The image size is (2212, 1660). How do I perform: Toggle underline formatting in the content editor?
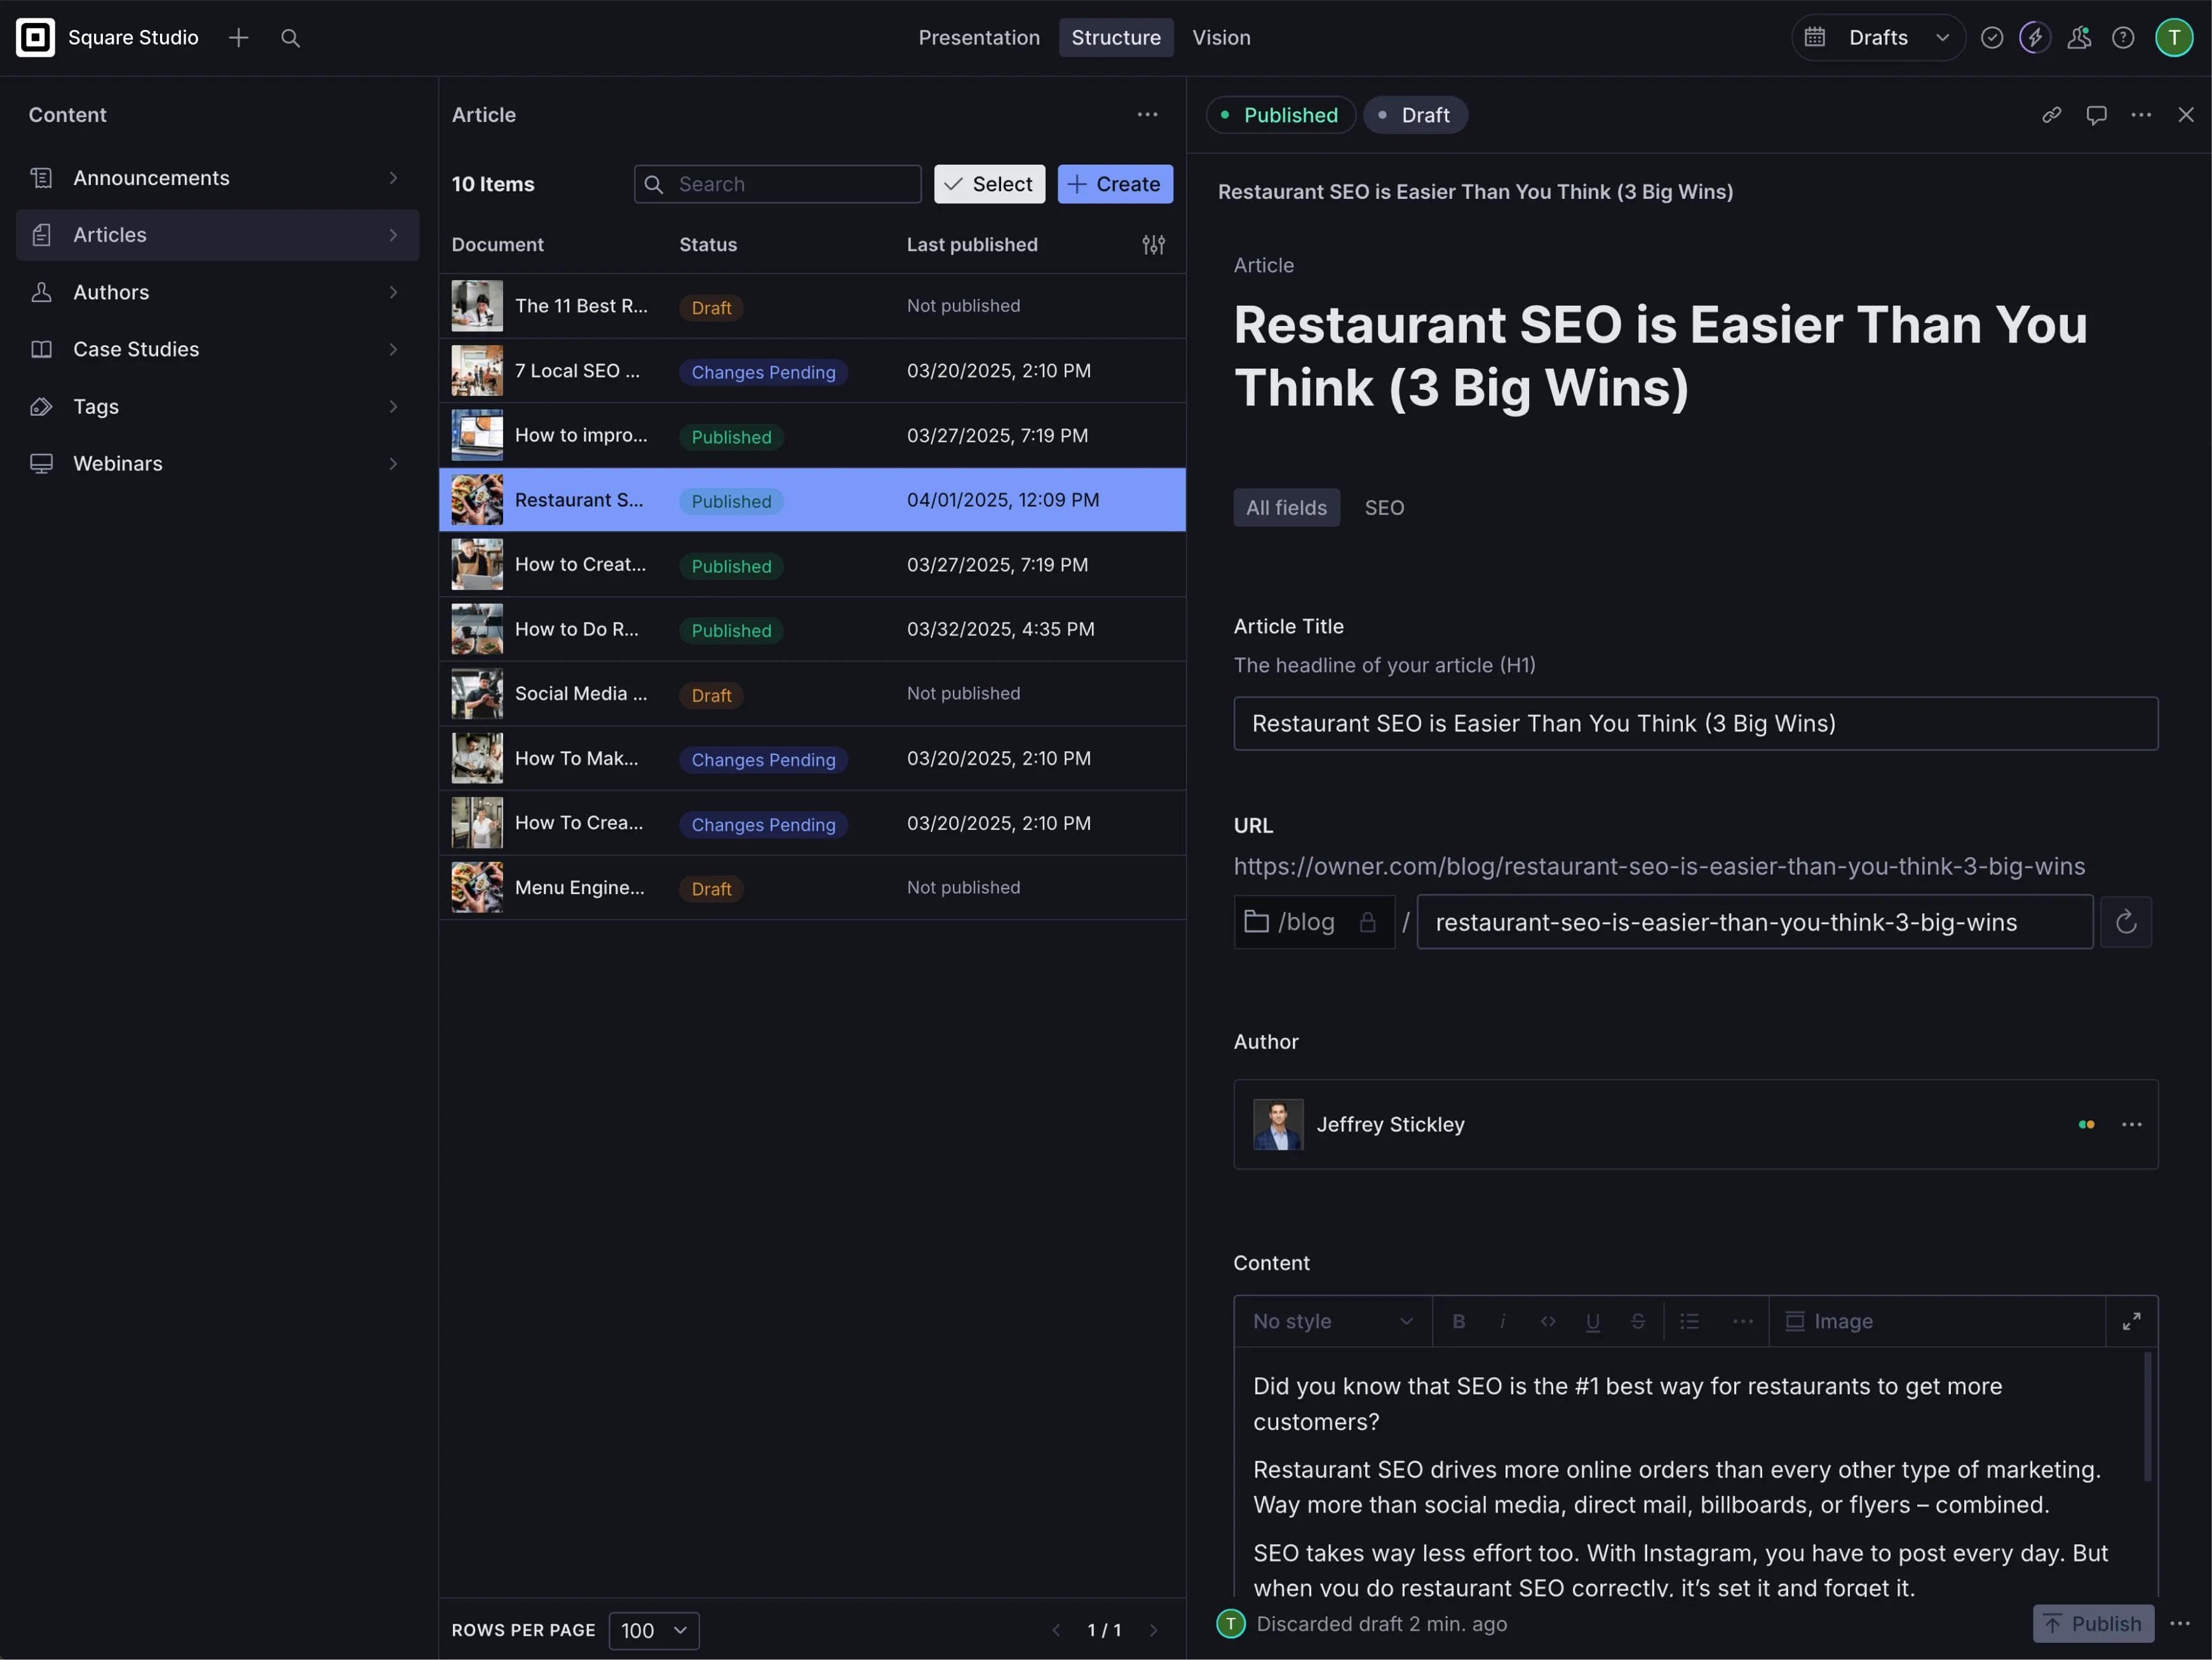(1592, 1321)
